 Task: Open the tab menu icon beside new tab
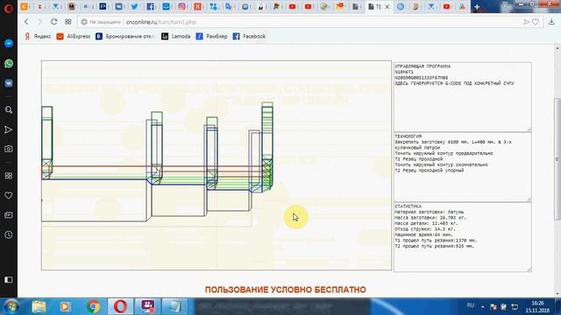tap(505, 4)
